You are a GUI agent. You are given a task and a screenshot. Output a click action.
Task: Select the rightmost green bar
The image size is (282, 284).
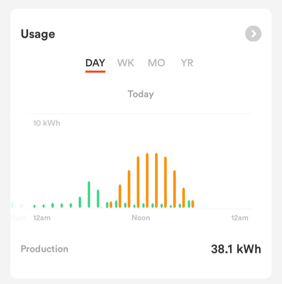[189, 204]
